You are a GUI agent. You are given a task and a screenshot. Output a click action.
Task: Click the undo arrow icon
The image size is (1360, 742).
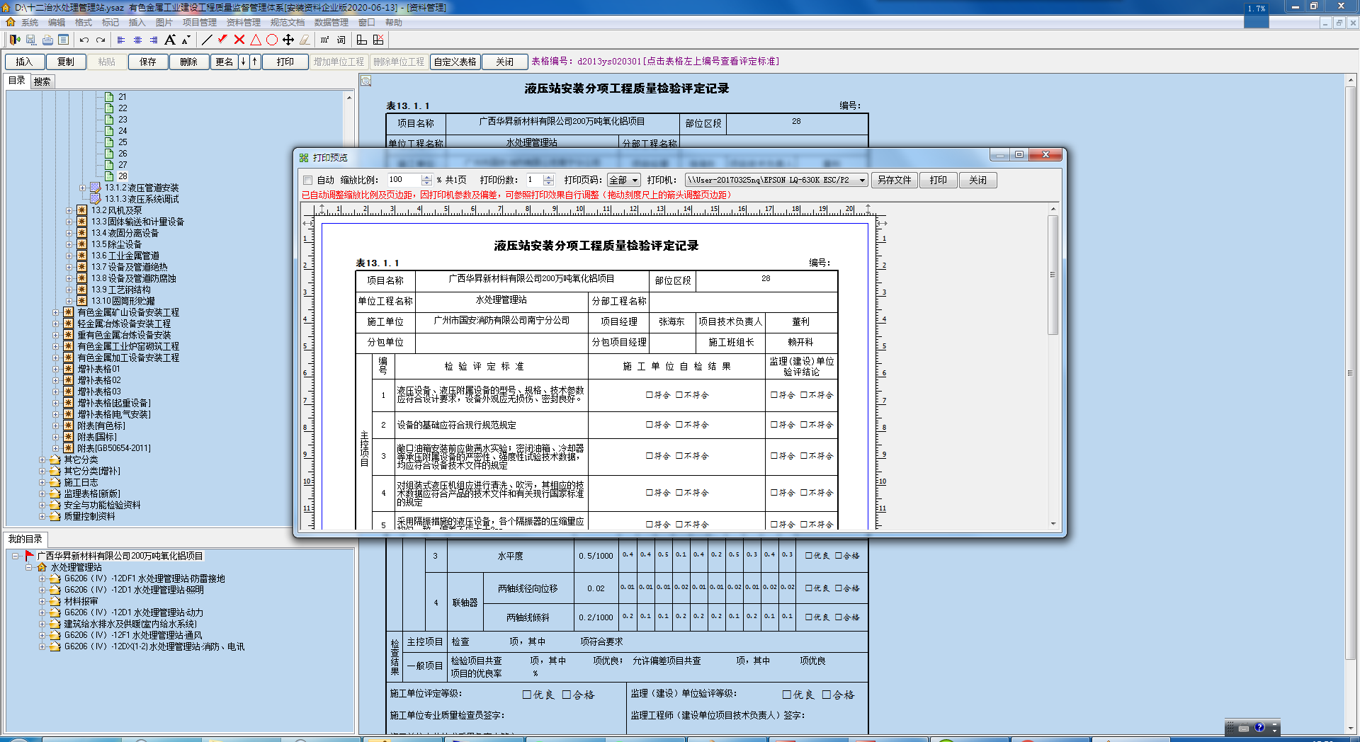pyautogui.click(x=84, y=40)
